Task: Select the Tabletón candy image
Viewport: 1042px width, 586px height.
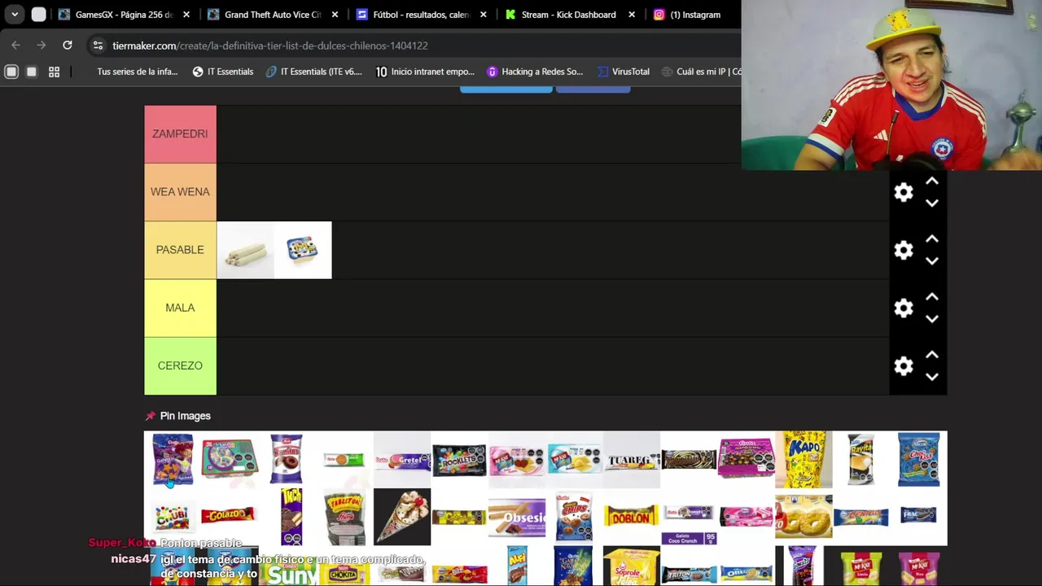Action: click(344, 517)
